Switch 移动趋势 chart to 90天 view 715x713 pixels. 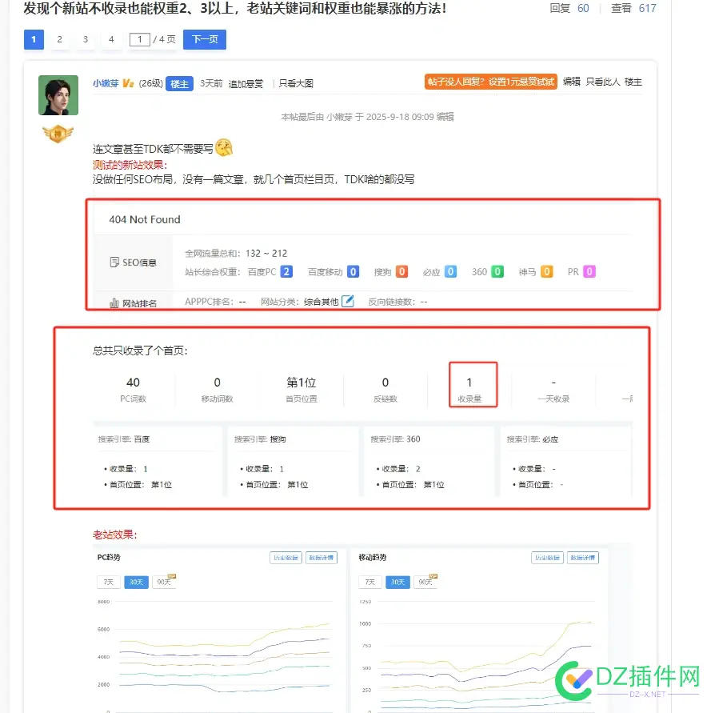tap(426, 582)
